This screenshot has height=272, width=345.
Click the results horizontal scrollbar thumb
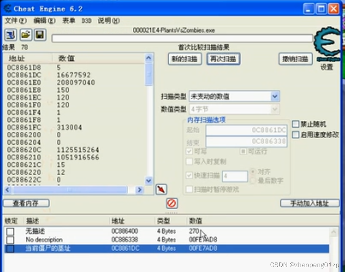(70, 190)
